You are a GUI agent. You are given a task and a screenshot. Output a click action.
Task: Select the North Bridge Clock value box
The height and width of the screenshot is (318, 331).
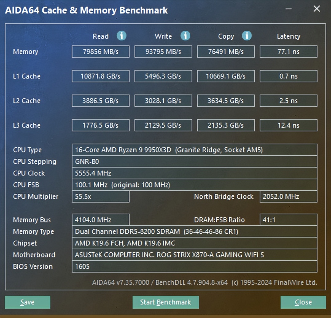pyautogui.click(x=288, y=197)
